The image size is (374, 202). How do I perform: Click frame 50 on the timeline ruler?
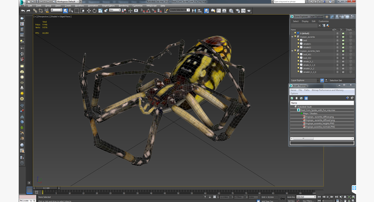[x=178, y=193]
